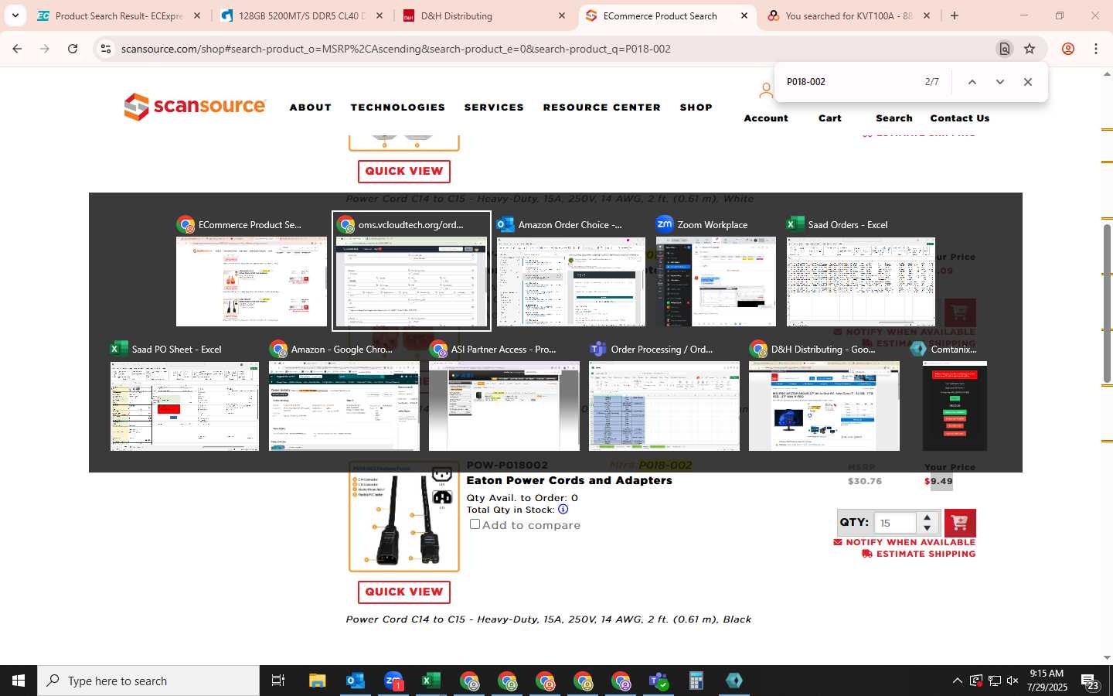Viewport: 1113px width, 696px height.
Task: Open tab search dropdown arrow
Action: pyautogui.click(x=15, y=15)
